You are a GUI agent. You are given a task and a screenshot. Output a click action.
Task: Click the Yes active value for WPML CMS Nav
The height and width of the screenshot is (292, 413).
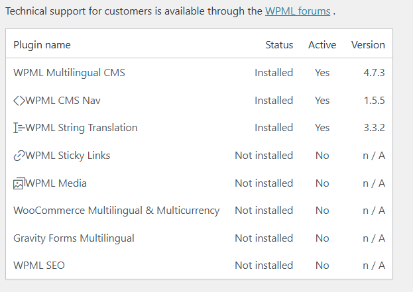[322, 101]
